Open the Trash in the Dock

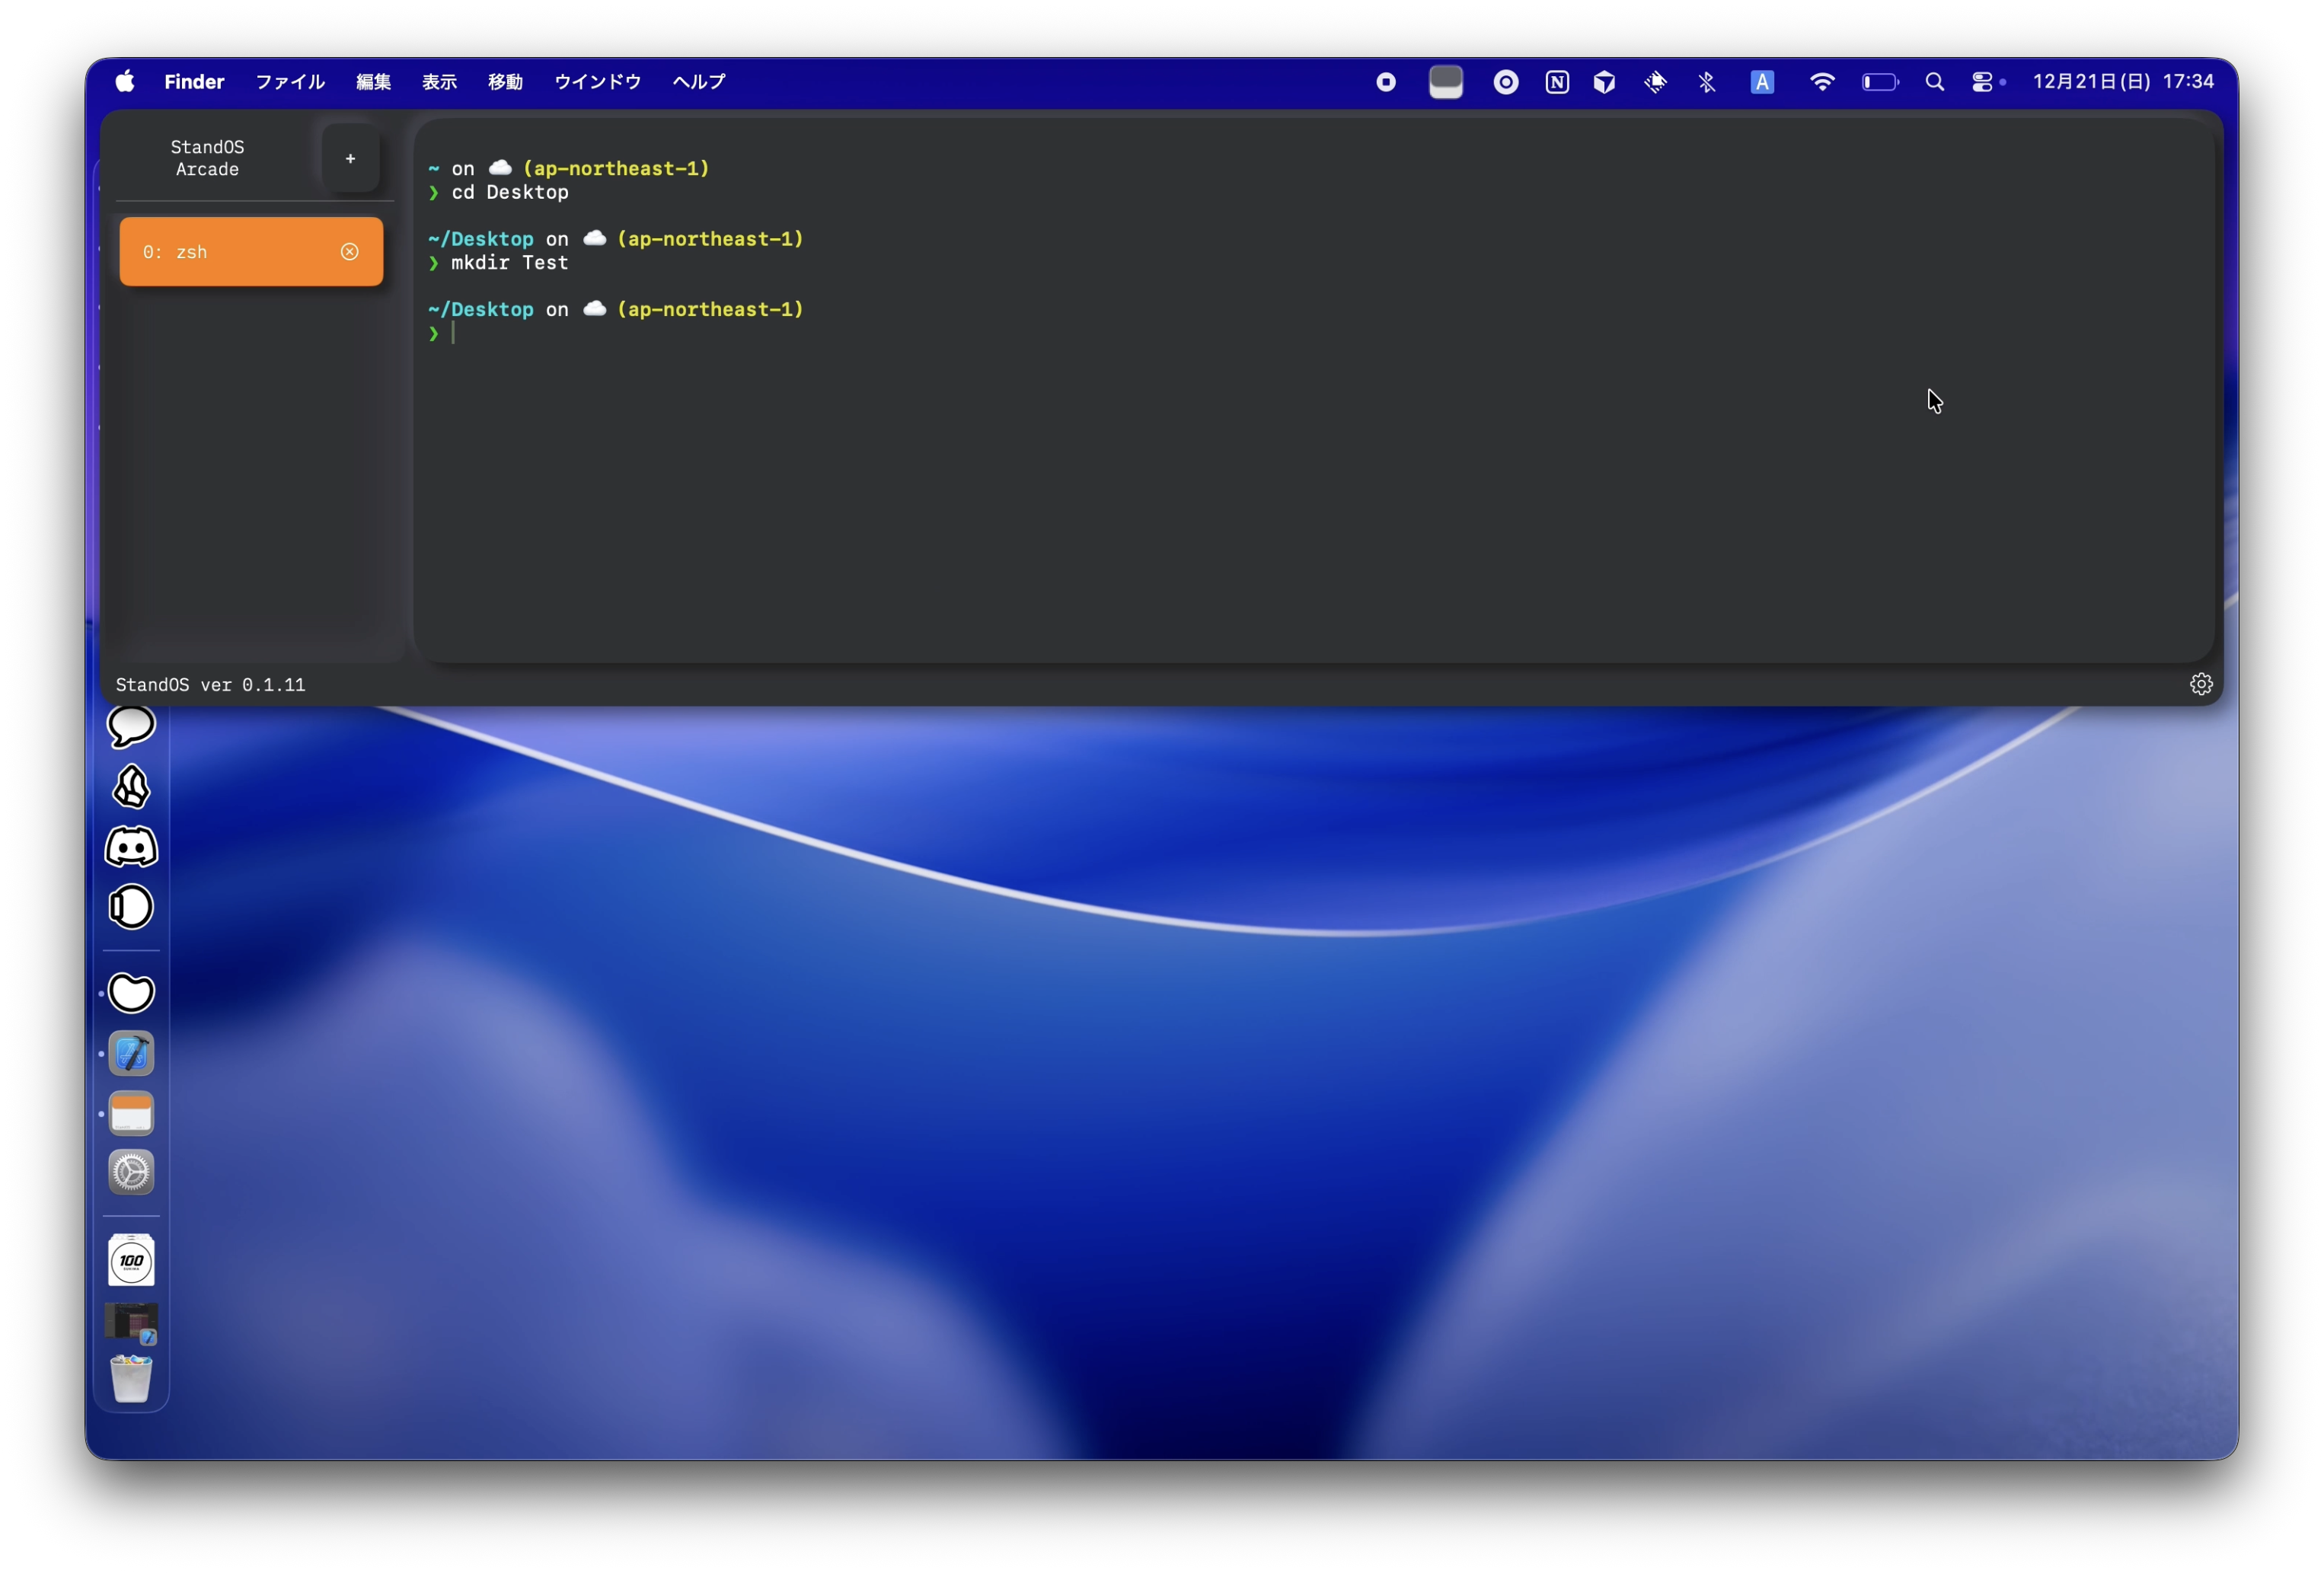pos(131,1380)
